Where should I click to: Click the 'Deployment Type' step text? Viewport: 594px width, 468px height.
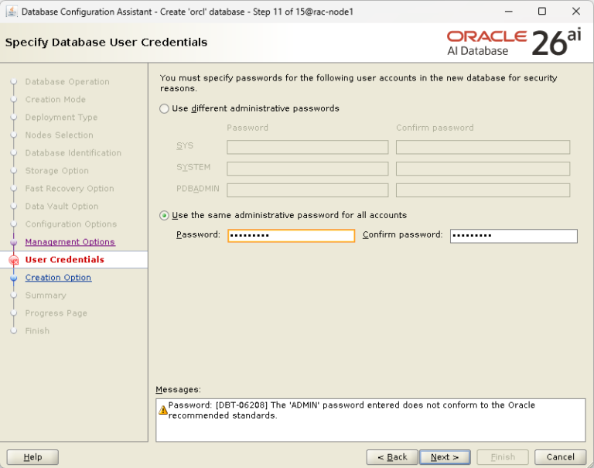pyautogui.click(x=61, y=117)
